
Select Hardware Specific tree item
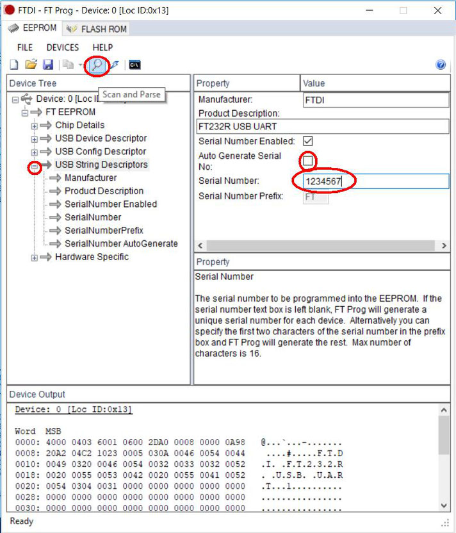coord(92,257)
